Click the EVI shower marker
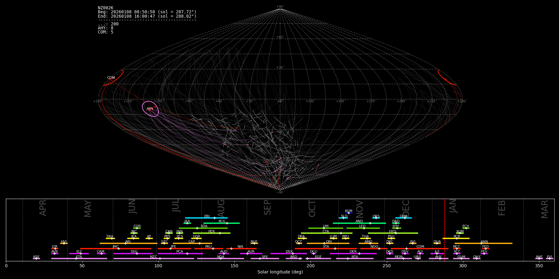The height and width of the screenshot is (279, 559). click(x=550, y=259)
